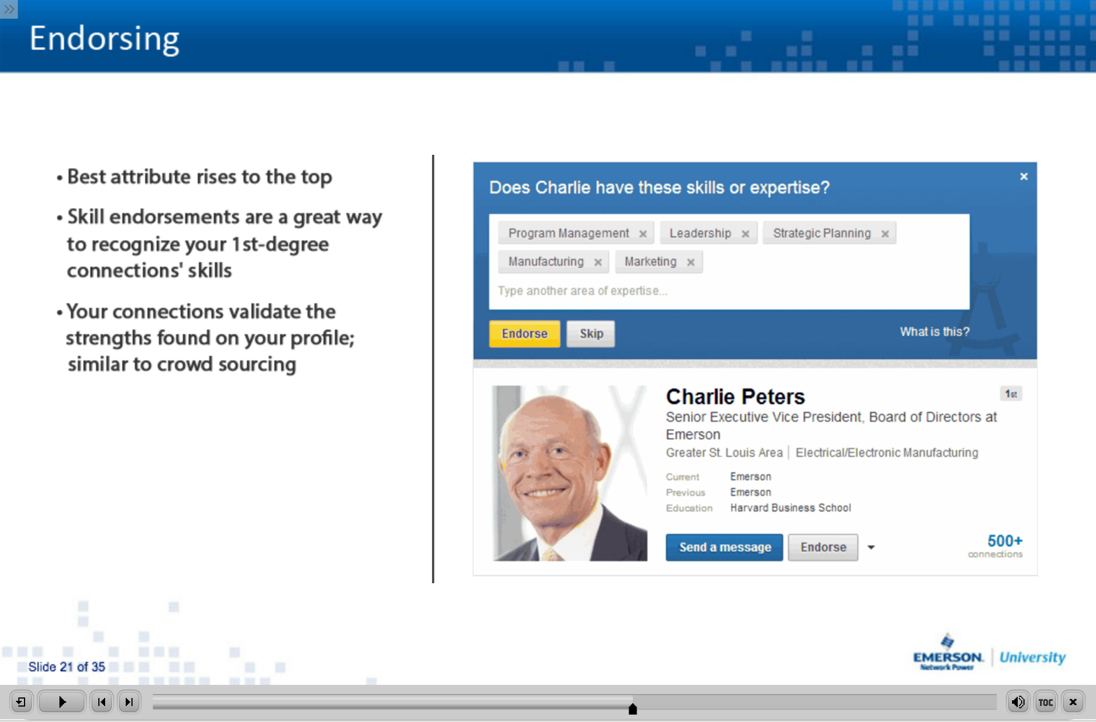Click the play button in player bar
1096x722 pixels.
click(x=62, y=702)
